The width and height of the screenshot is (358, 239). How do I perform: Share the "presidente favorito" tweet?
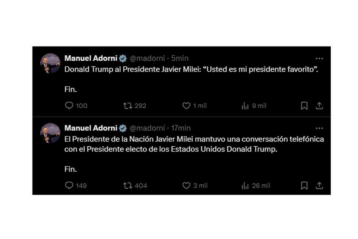(x=319, y=106)
